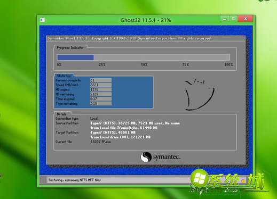Click the Target Partition label

(67, 132)
